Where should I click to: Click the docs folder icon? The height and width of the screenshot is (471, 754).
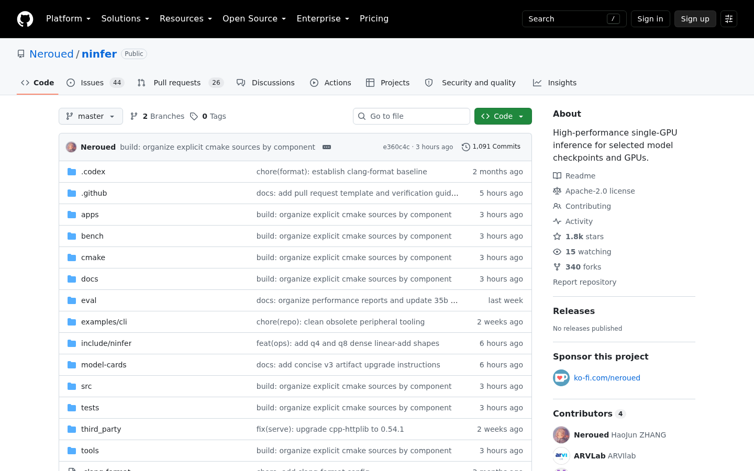[x=72, y=279]
